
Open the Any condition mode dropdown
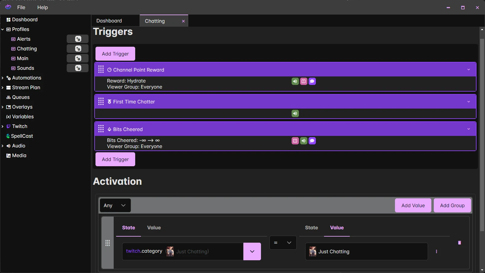point(115,205)
